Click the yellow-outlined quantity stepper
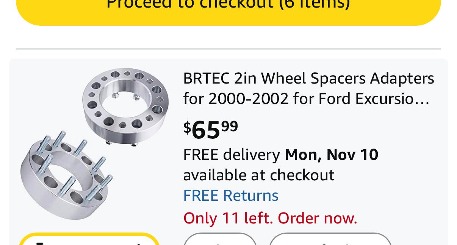The height and width of the screenshot is (245, 457). [x=89, y=240]
